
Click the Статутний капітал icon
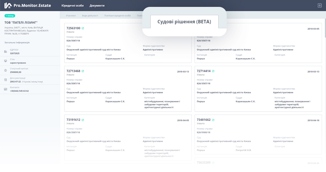pos(5,70)
